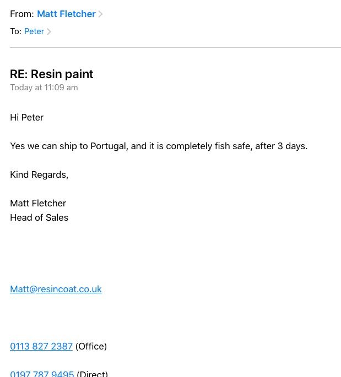This screenshot has height=377, width=341.
Task: Click the (Direct) label after phone number
Action: tap(92, 374)
